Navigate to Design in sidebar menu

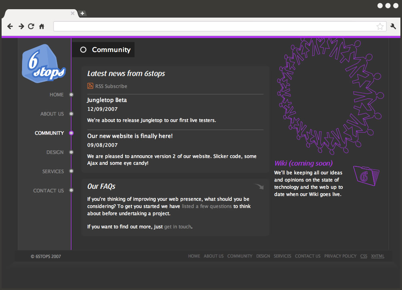point(55,152)
